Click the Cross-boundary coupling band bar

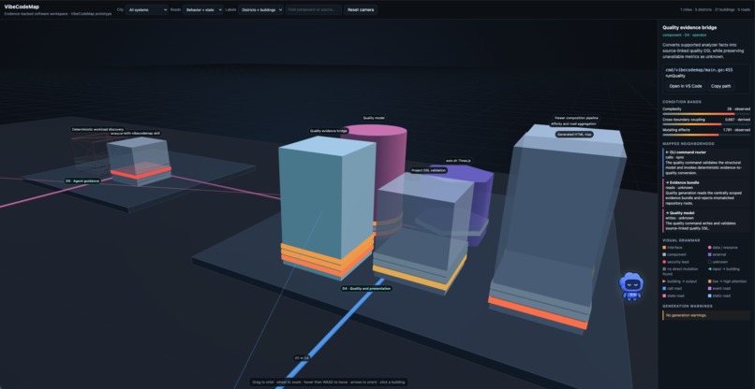point(706,124)
